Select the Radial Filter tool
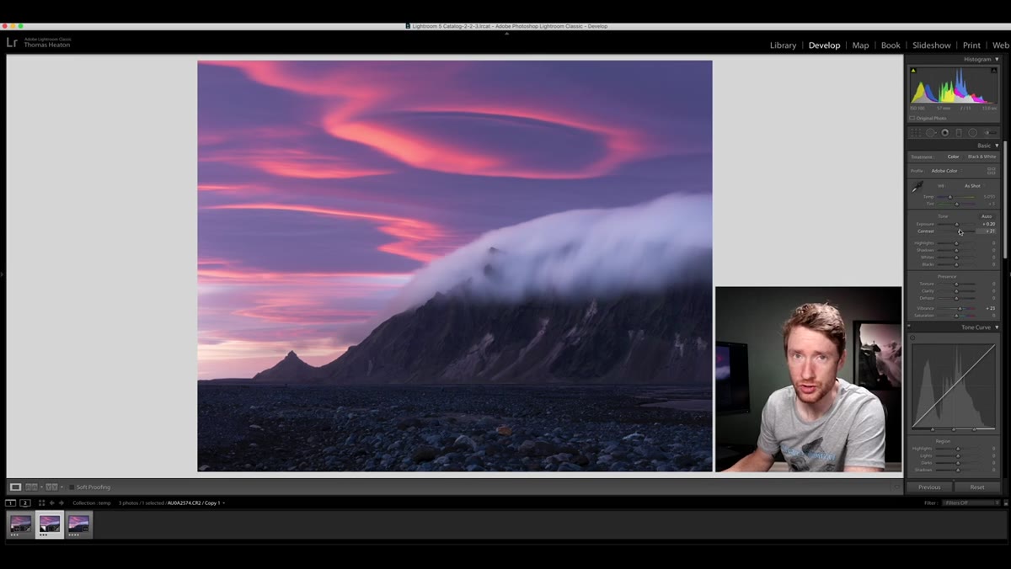Screen dimensions: 1011x569 972,132
